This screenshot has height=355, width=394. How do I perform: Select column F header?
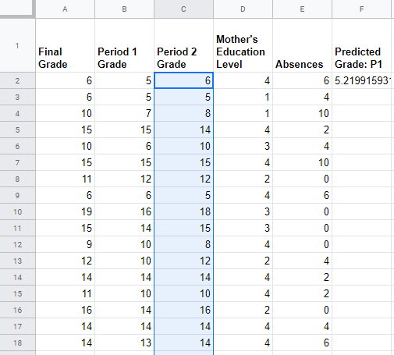coord(361,9)
